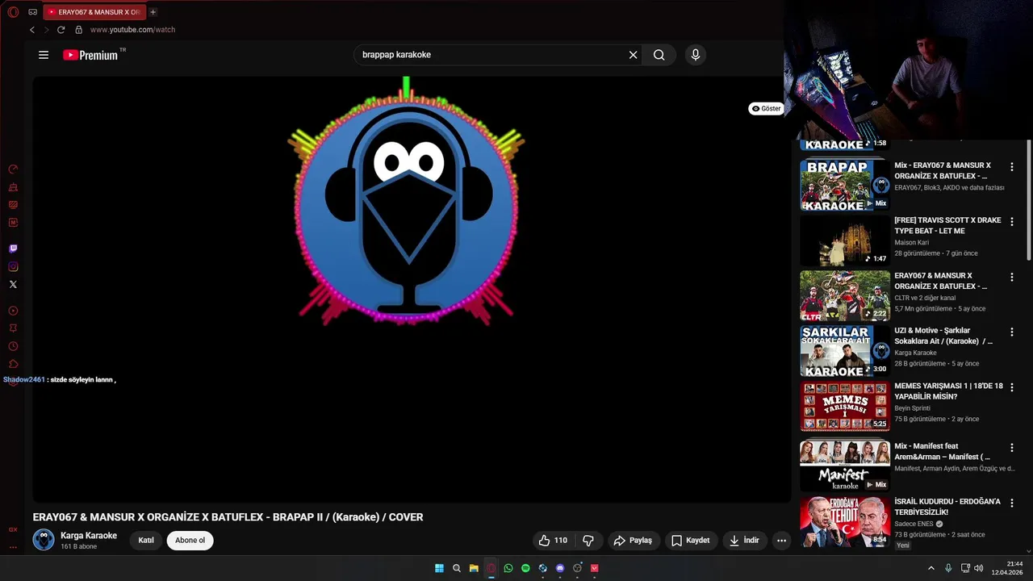Open the sidebar history clock icon
1033x581 pixels.
13,346
